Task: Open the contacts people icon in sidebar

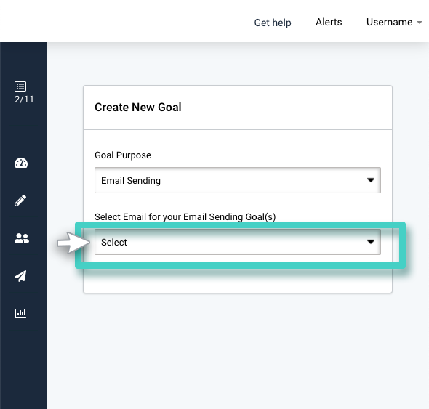Action: pos(22,238)
